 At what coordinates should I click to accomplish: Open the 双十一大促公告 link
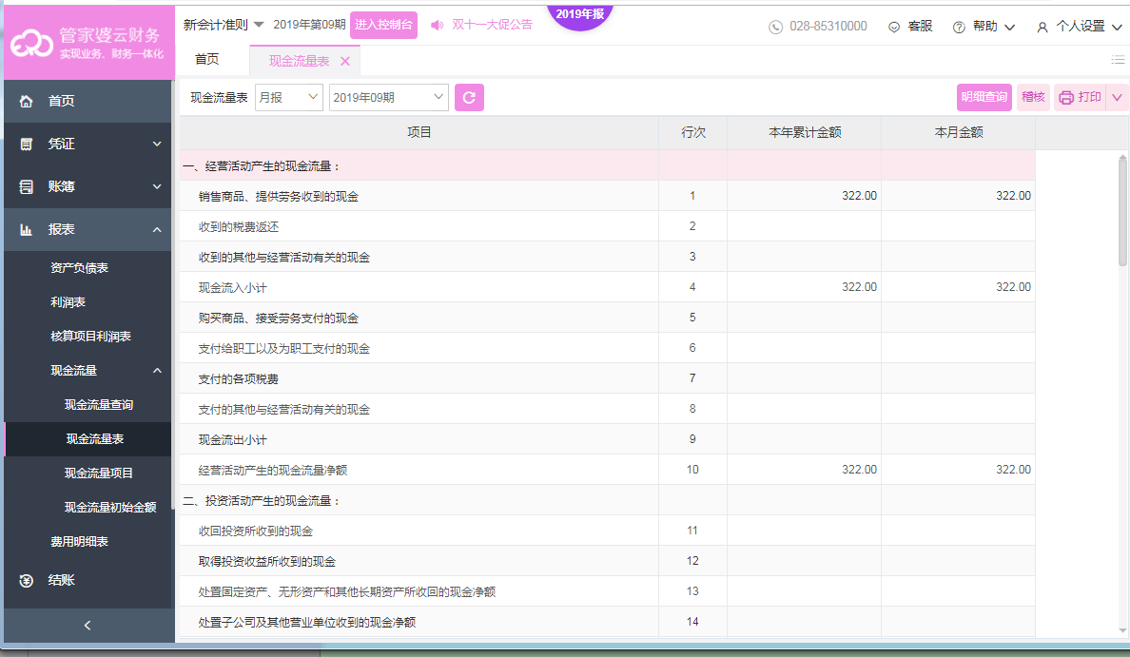click(x=492, y=25)
